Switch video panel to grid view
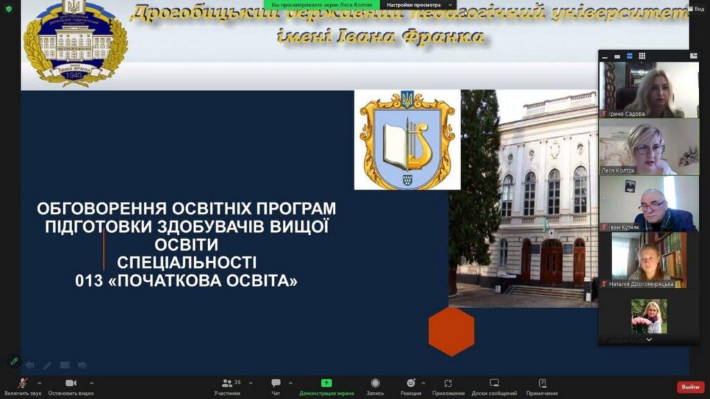710x399 pixels. point(642,56)
